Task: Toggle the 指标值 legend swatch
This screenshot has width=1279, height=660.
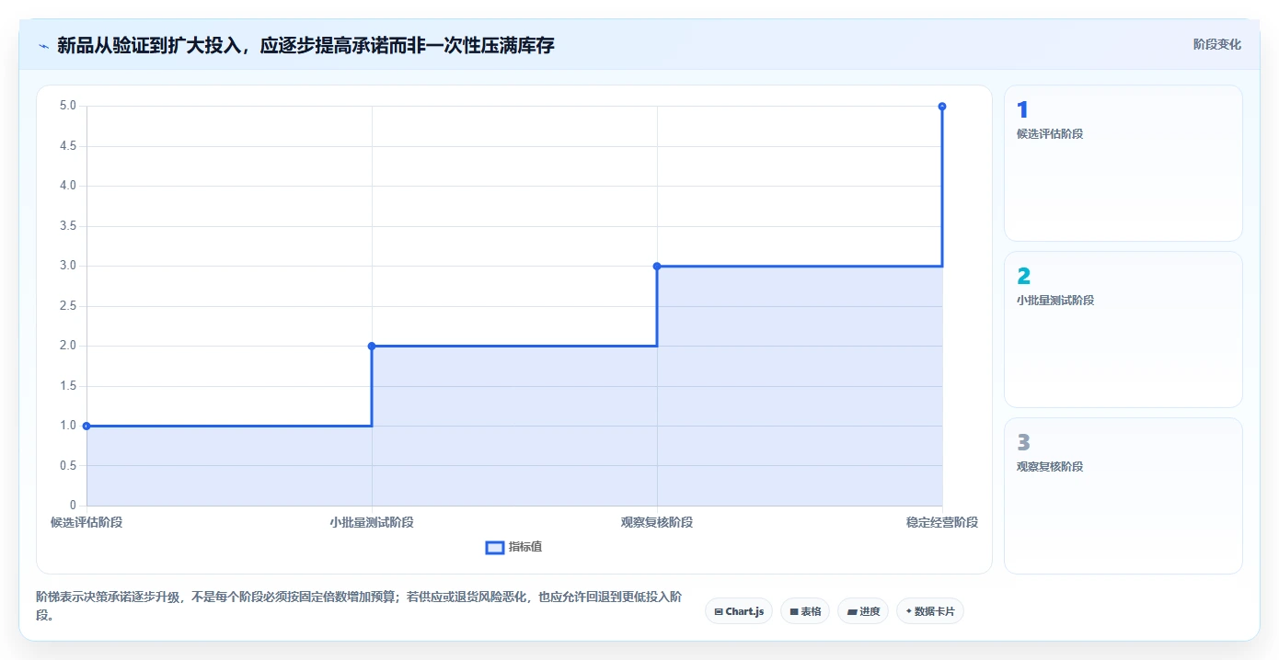Action: (x=495, y=547)
